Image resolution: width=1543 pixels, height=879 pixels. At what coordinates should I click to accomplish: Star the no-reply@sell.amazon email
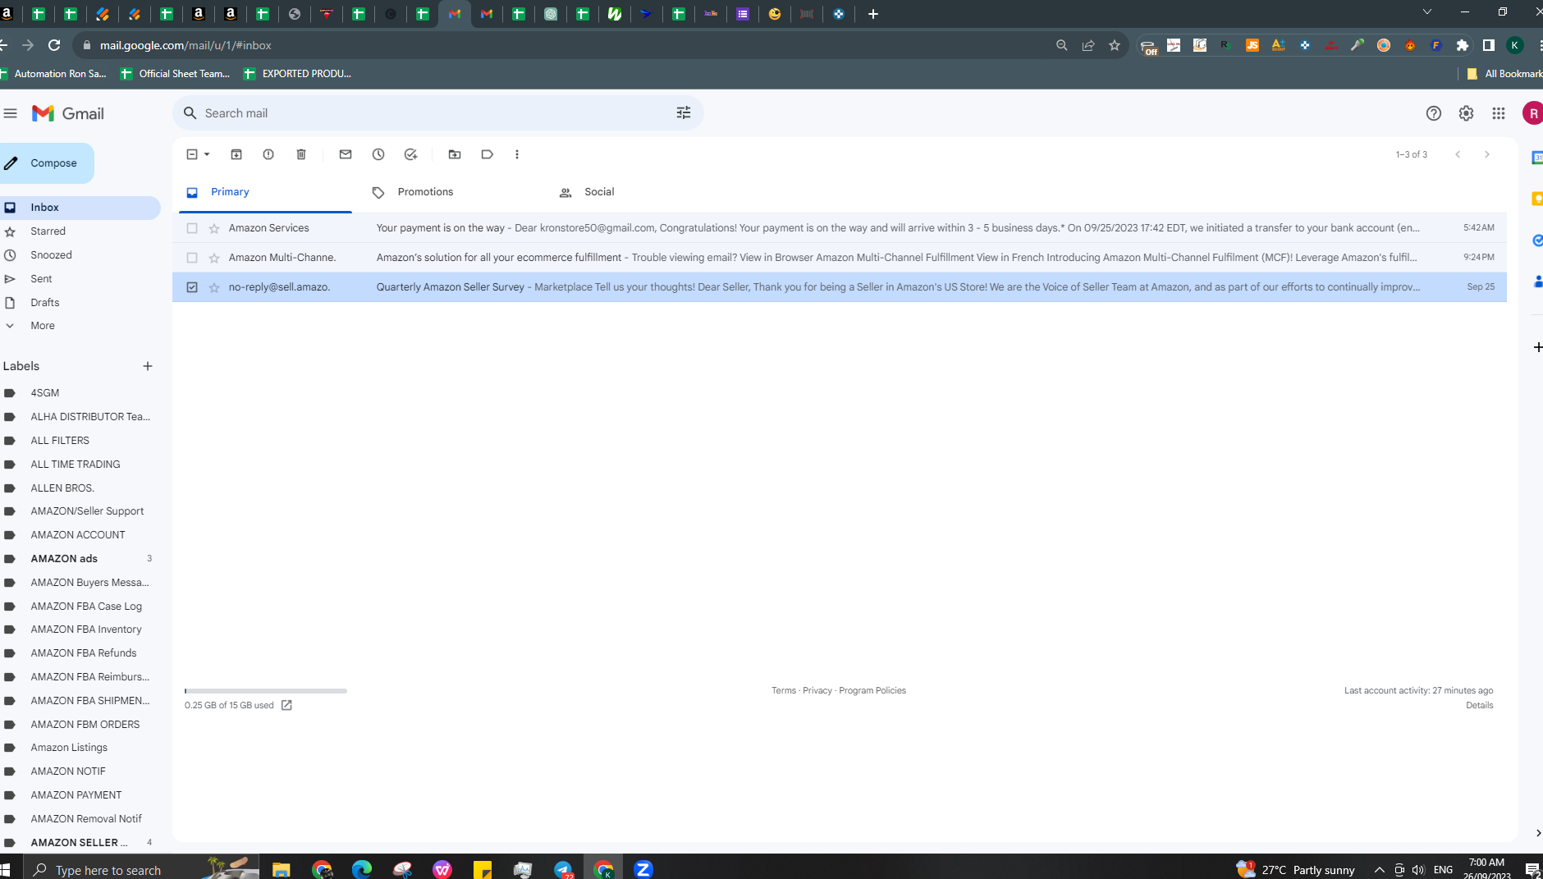click(214, 287)
